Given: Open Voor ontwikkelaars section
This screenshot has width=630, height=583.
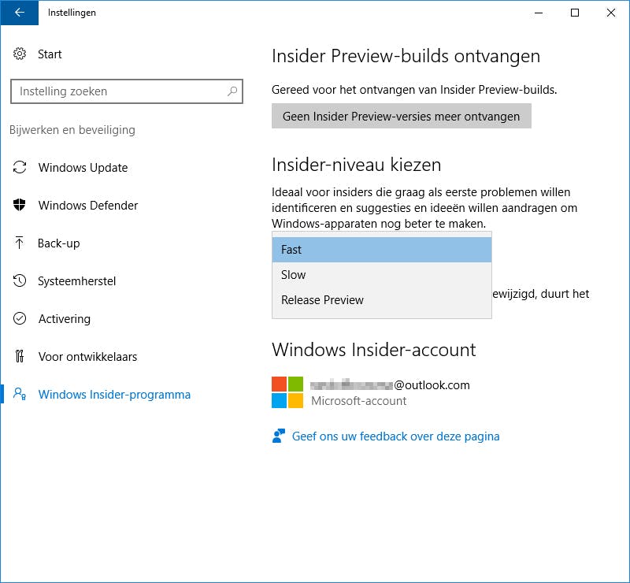Looking at the screenshot, I should (87, 356).
